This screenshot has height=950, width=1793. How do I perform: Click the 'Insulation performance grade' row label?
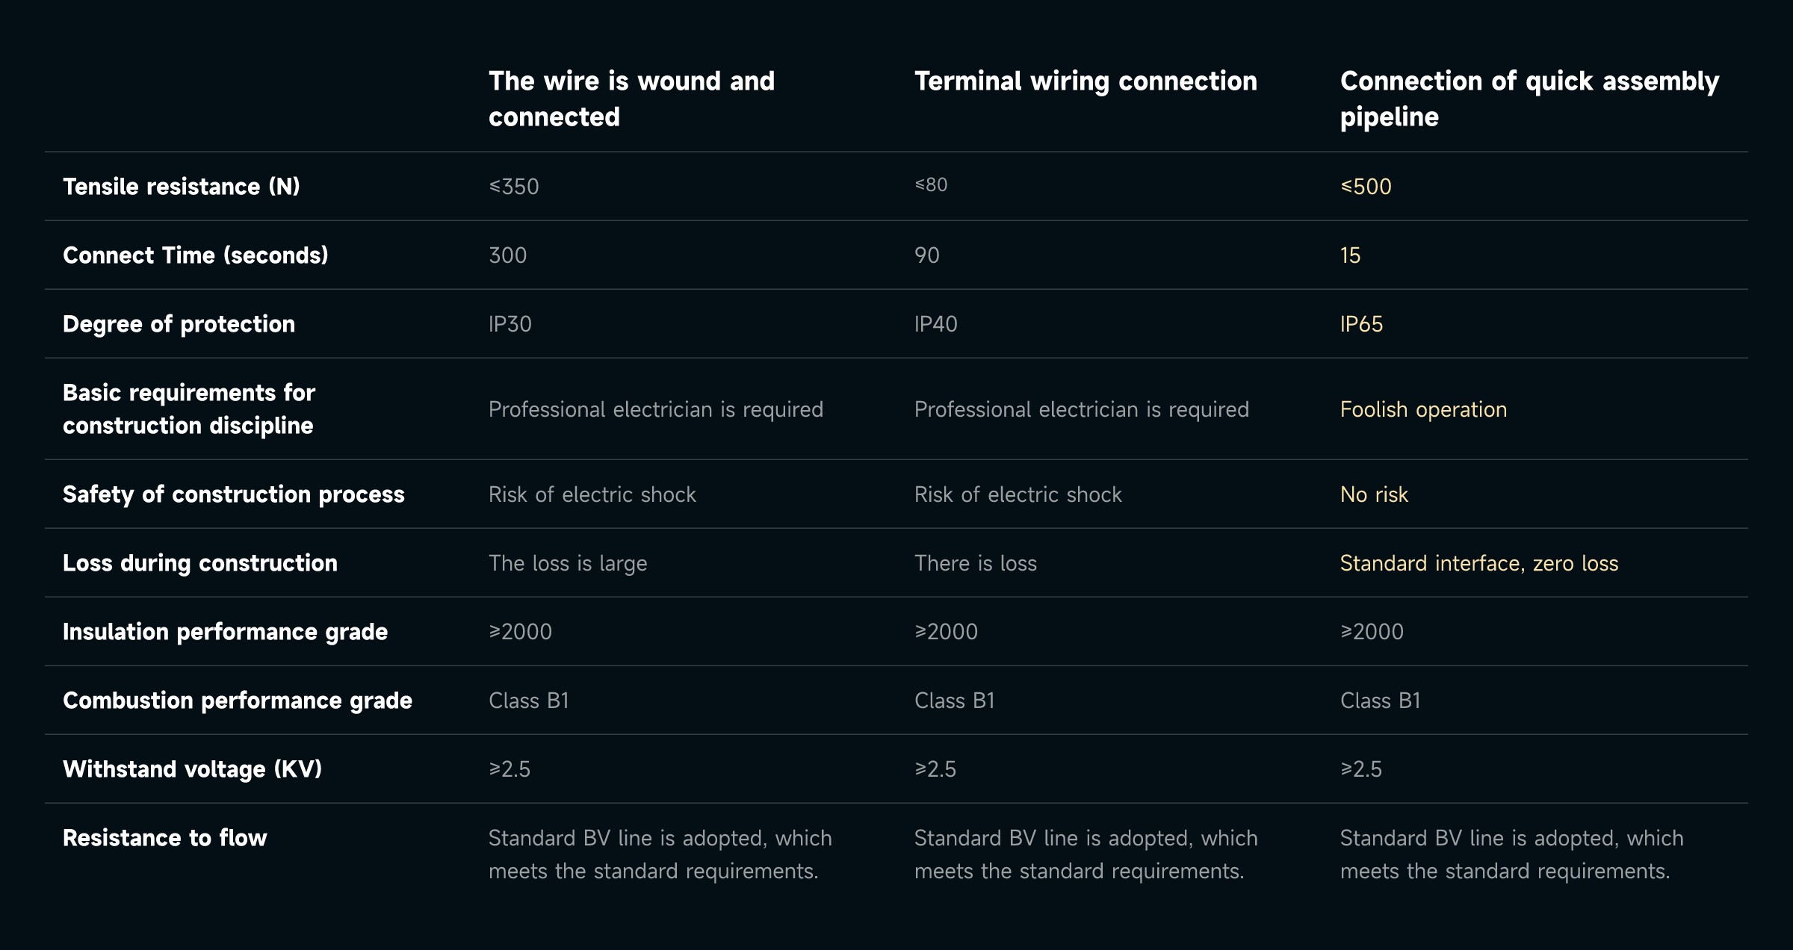pos(225,632)
